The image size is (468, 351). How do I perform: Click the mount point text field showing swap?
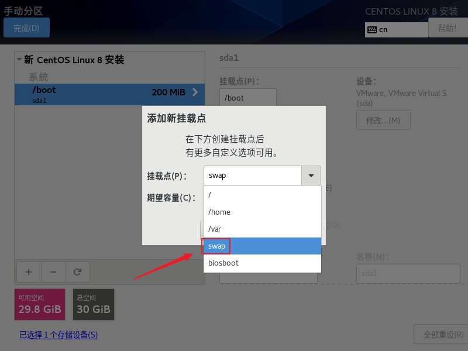253,175
